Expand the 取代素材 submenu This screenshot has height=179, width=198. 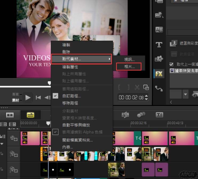[x=81, y=59]
